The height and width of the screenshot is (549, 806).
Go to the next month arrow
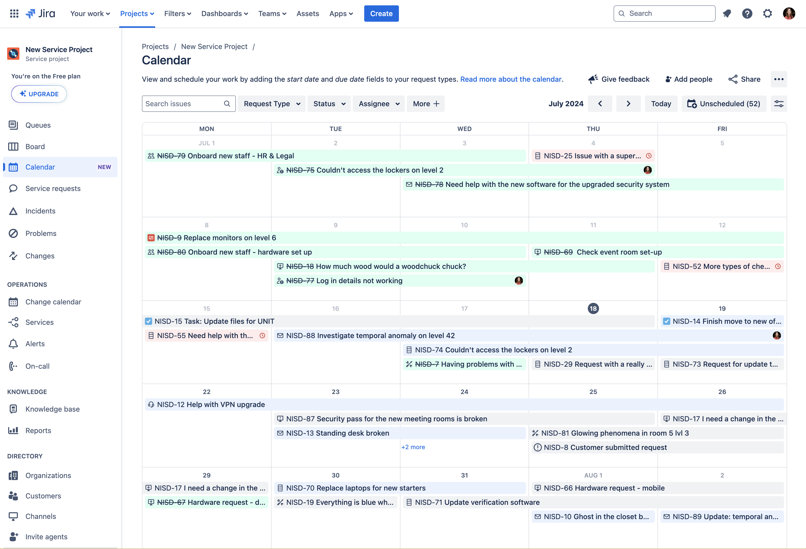click(x=628, y=104)
